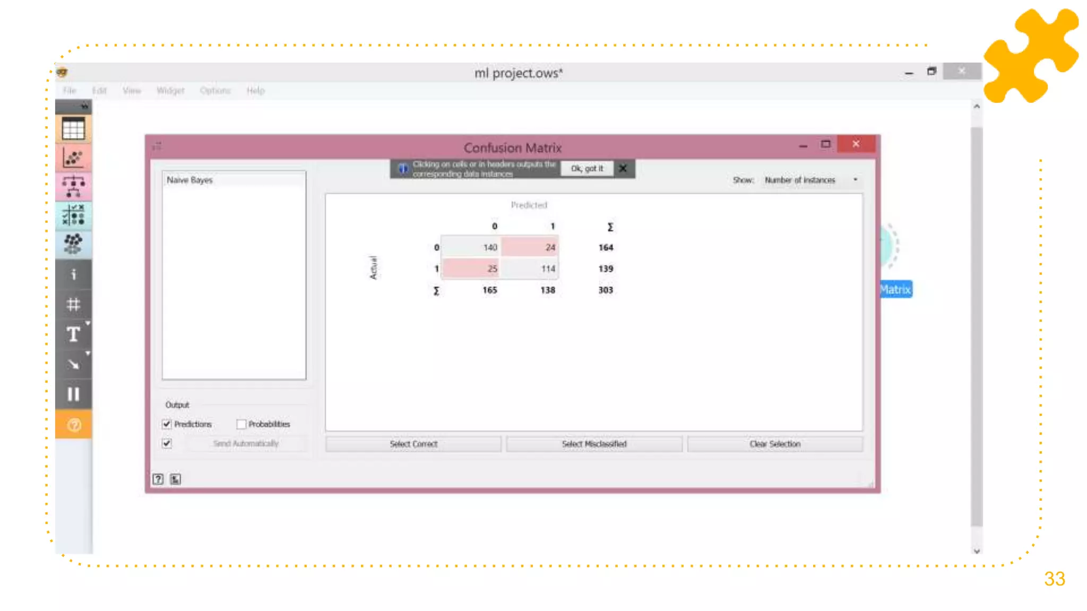1087x611 pixels.
Task: Open the Visualize scatter plot category icon
Action: (x=73, y=158)
